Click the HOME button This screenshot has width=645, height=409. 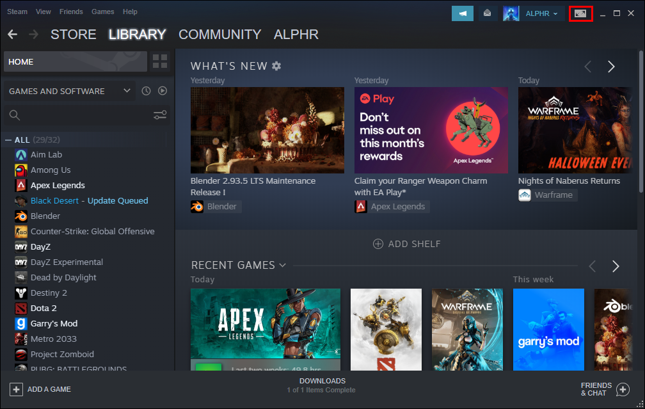(76, 61)
